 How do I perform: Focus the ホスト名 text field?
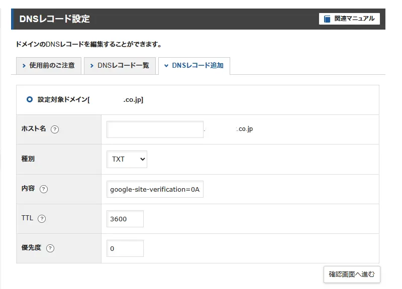click(155, 129)
